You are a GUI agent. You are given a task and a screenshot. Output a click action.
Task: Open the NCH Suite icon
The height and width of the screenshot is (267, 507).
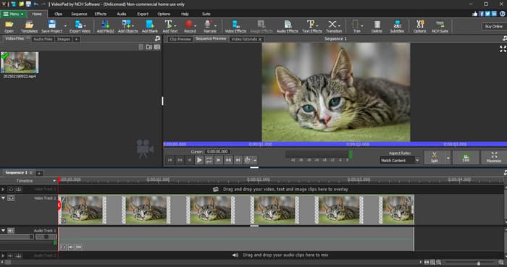point(440,26)
